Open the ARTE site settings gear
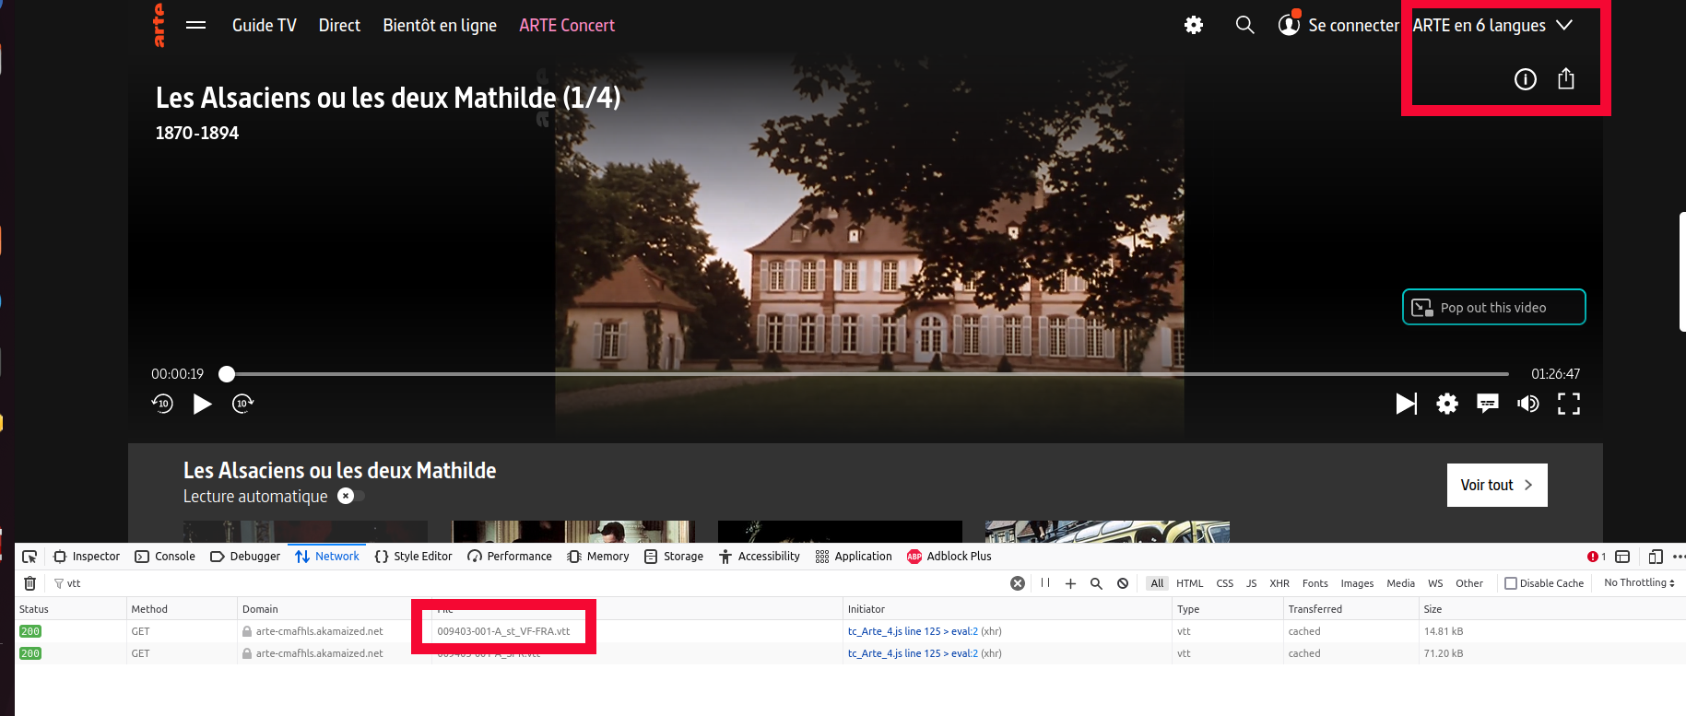 tap(1194, 25)
